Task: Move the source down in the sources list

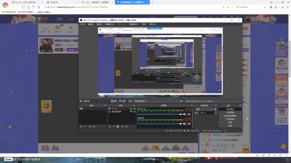Action: [x=126, y=126]
